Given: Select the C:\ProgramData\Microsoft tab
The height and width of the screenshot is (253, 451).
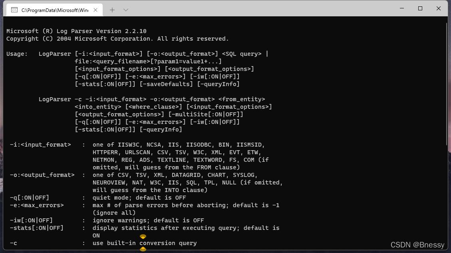Looking at the screenshot, I should [55, 10].
